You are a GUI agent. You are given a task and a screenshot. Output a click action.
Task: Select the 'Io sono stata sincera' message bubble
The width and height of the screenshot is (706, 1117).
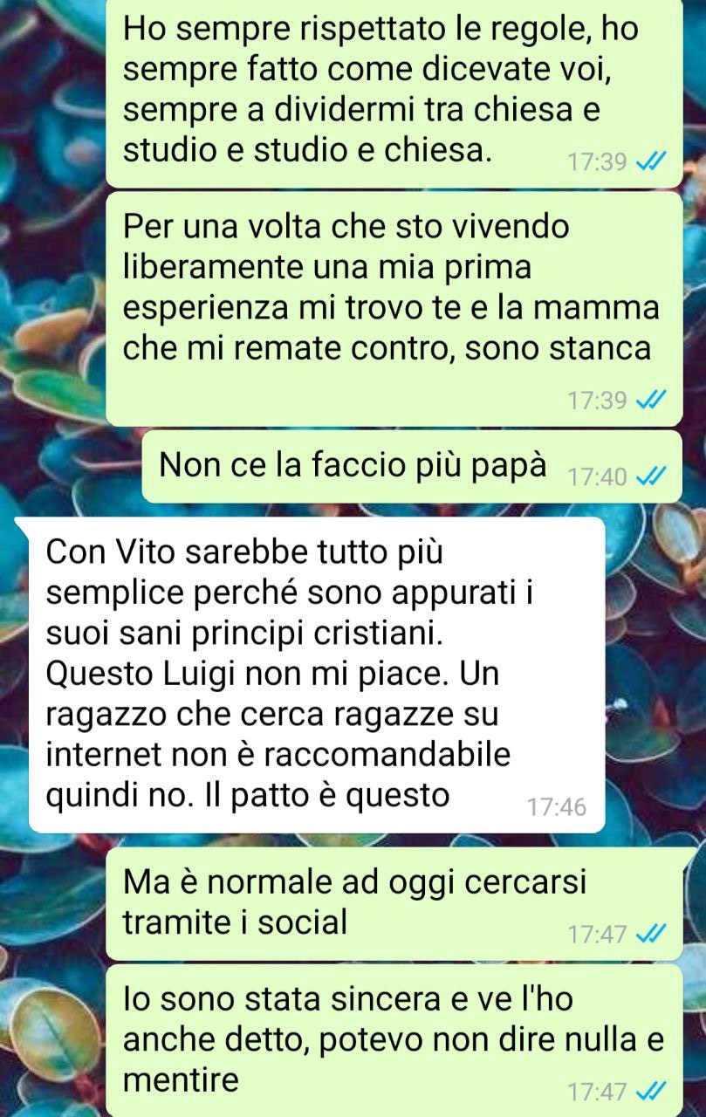pos(394,1040)
